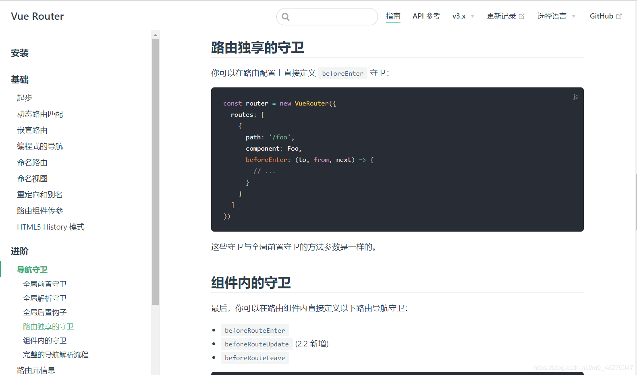This screenshot has height=375, width=637.
Task: Open 重定向和别名 sidebar link
Action: (x=40, y=195)
